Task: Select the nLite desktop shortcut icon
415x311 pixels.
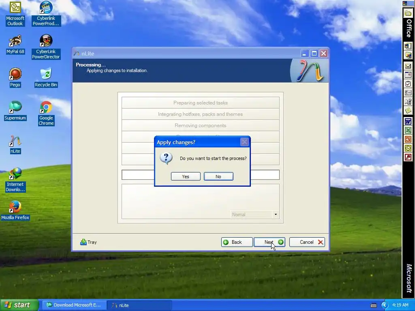Action: tap(15, 145)
